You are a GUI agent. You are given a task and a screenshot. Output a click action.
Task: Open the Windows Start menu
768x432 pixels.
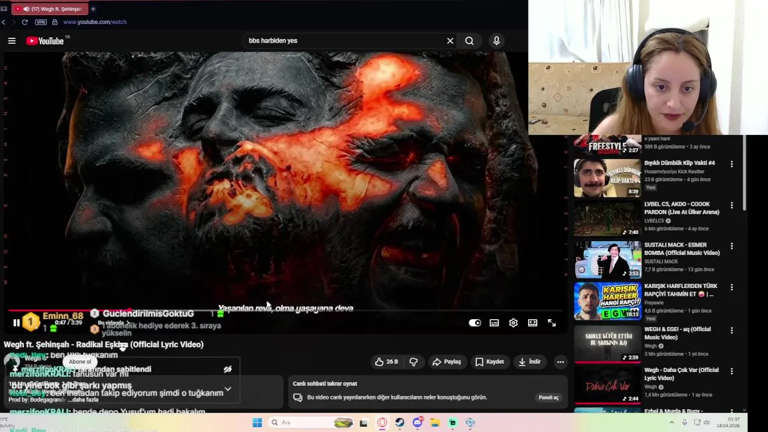click(x=257, y=422)
